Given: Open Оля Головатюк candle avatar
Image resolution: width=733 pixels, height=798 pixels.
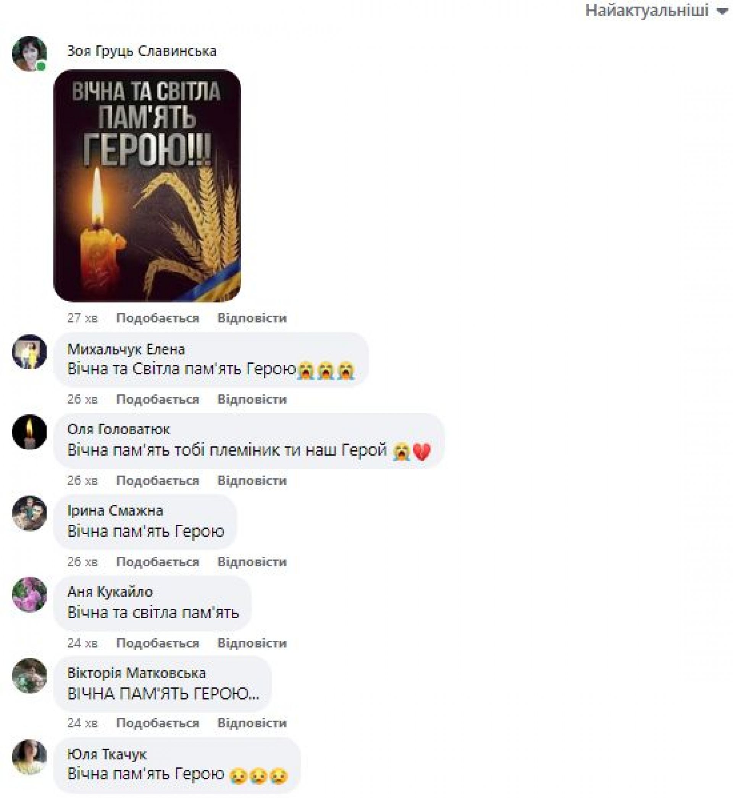Looking at the screenshot, I should [x=29, y=432].
